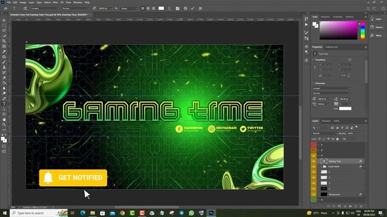Cancel current text edits
This screenshot has width=387, height=217.
(186, 8)
